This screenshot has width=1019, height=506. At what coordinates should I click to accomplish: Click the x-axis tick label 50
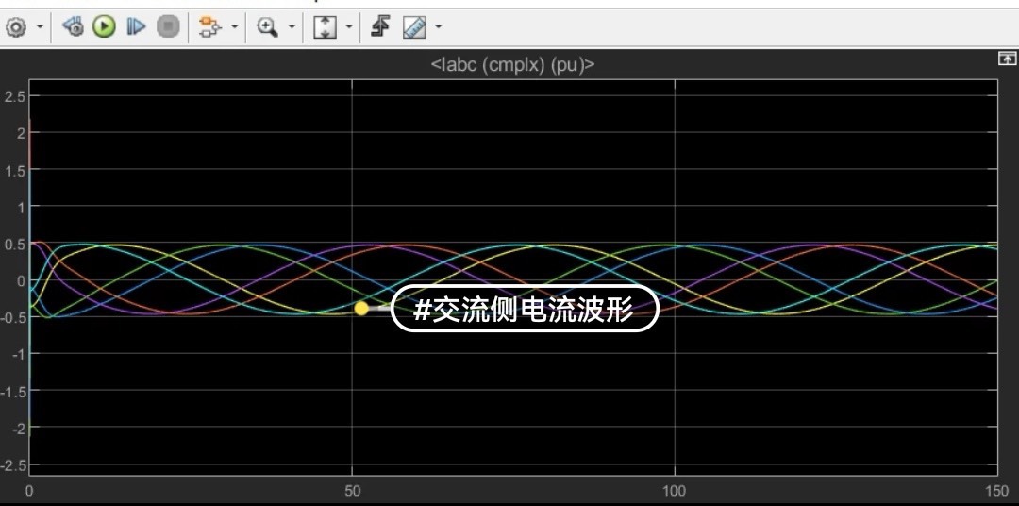point(352,491)
